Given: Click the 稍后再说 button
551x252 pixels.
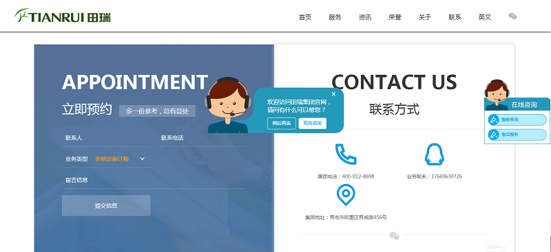Looking at the screenshot, I should tap(281, 124).
